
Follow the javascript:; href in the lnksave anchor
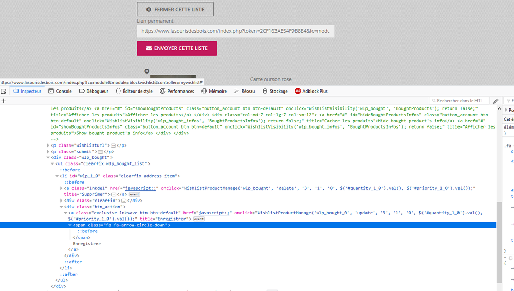(x=214, y=213)
